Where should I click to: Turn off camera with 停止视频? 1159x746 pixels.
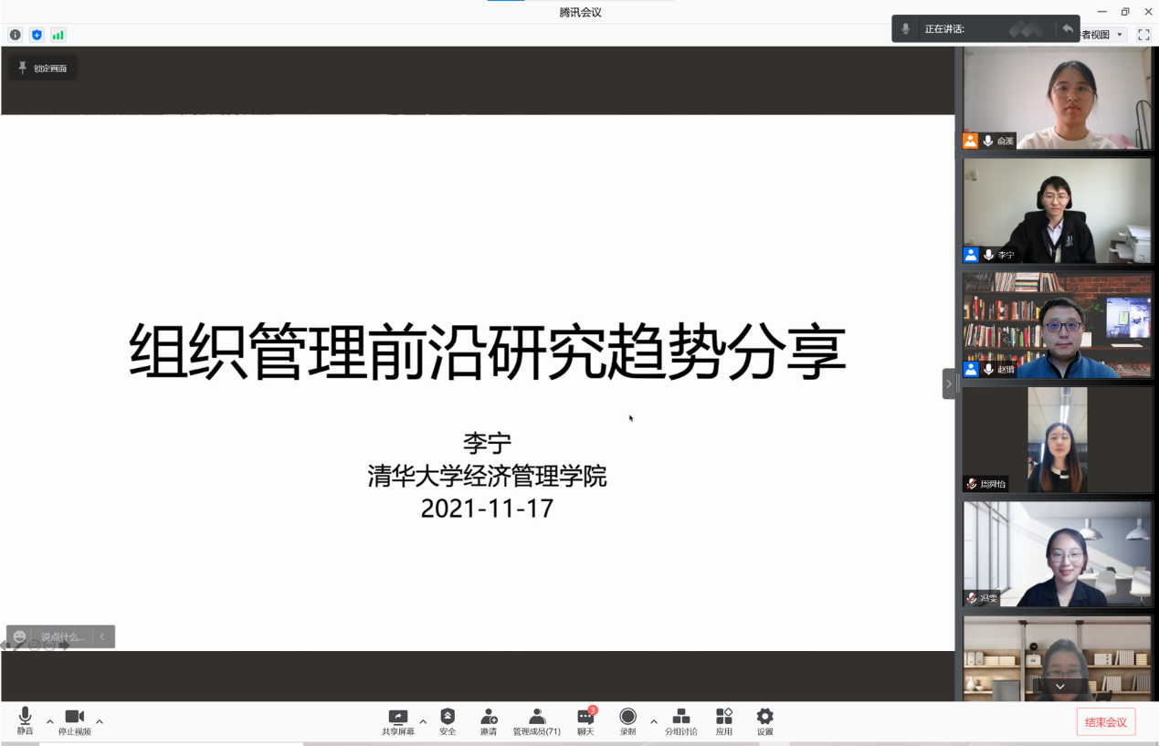74,721
